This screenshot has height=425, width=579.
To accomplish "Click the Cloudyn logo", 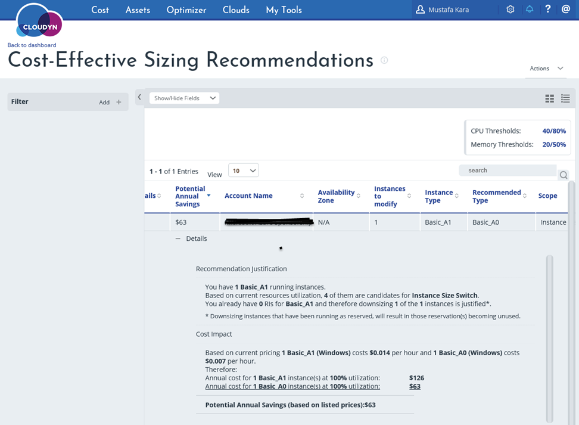I will coord(39,21).
